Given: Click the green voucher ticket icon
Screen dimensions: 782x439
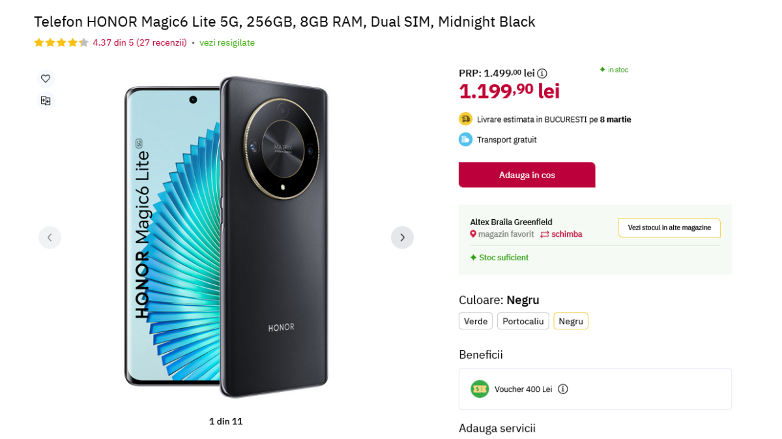Looking at the screenshot, I should [x=480, y=389].
